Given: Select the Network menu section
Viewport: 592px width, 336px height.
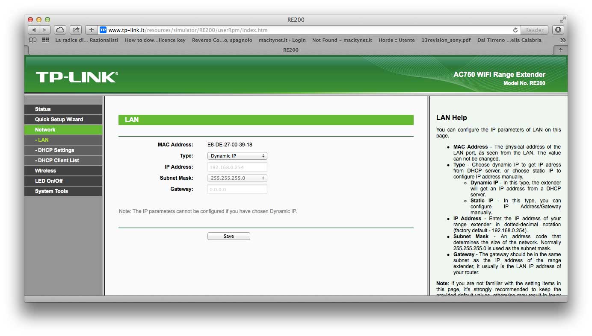Looking at the screenshot, I should (x=63, y=130).
